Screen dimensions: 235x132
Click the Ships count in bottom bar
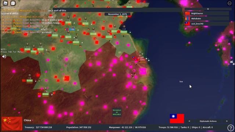tap(196, 127)
